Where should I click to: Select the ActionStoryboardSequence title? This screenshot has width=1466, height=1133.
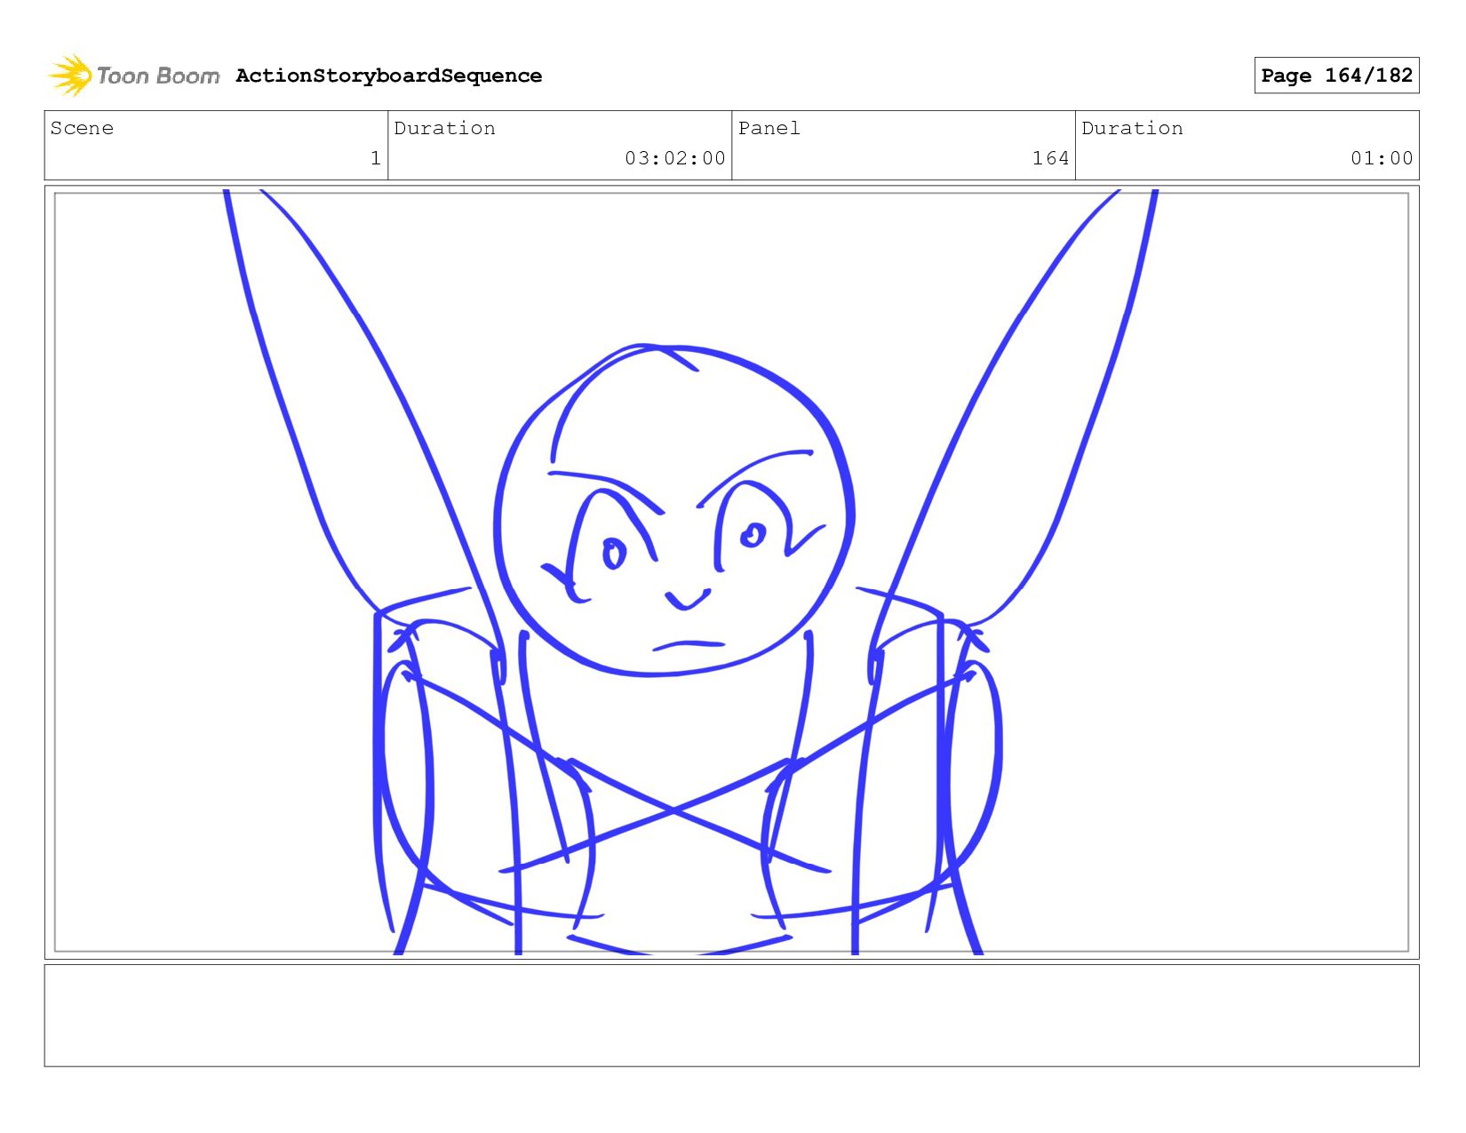pos(388,76)
